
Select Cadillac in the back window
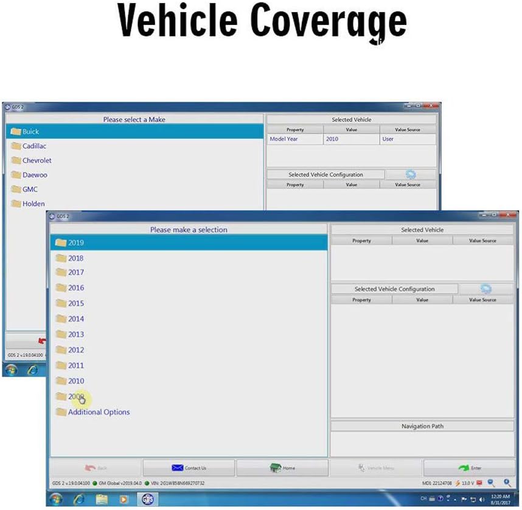134,146
